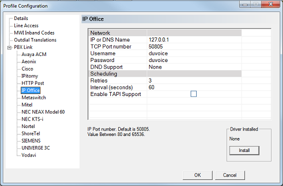Screen dimensions: 283x186
Task: Cancel the Profile Configuration dialog
Action: pos(230,175)
